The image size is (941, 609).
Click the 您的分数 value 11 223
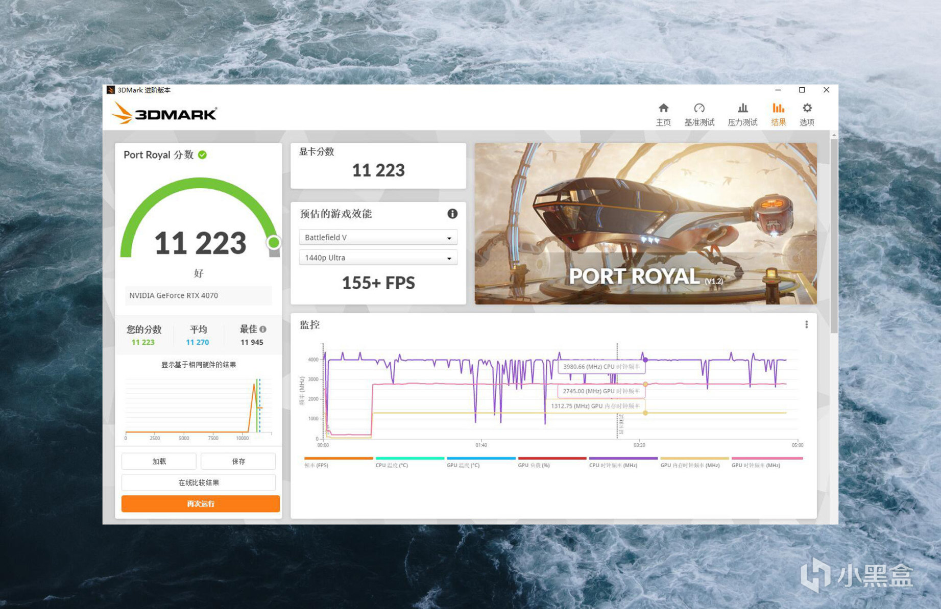coord(143,342)
